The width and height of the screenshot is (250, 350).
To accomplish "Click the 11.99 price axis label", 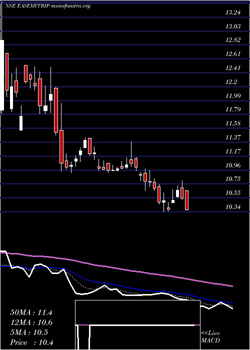I will (x=233, y=96).
